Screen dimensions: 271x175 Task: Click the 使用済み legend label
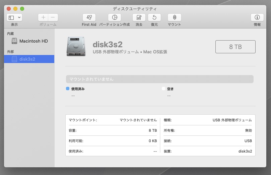pyautogui.click(x=78, y=89)
